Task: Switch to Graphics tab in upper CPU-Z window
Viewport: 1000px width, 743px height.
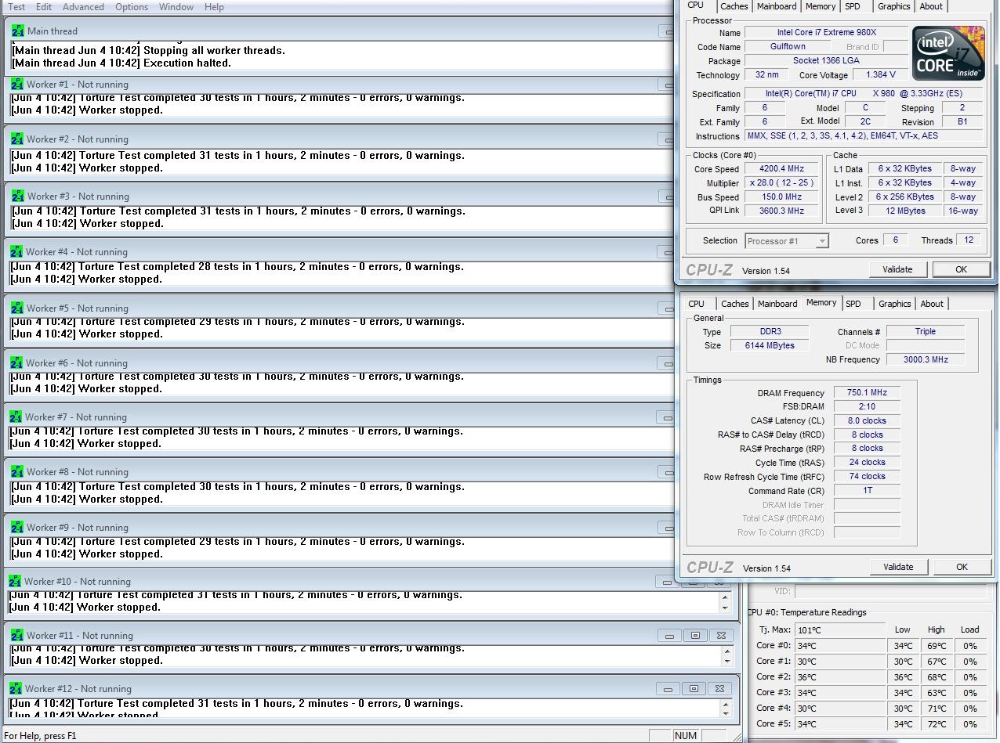Action: [x=893, y=6]
